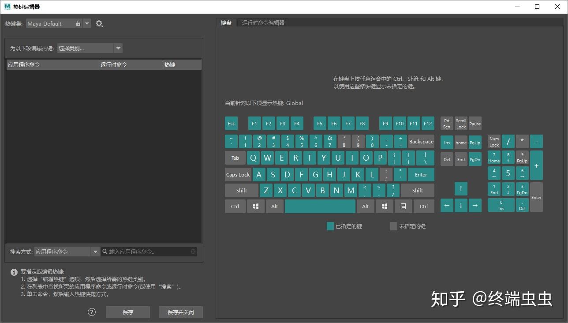The height and width of the screenshot is (323, 568).
Task: Click the magnifier icon in the search field
Action: pos(105,251)
